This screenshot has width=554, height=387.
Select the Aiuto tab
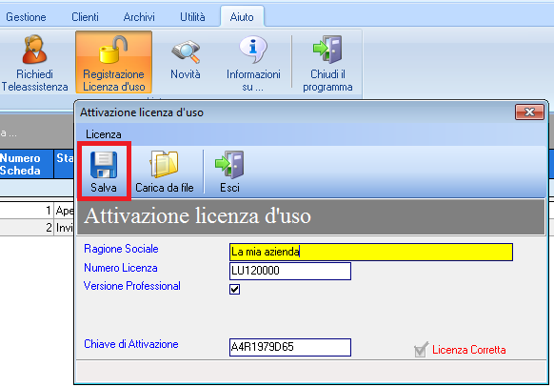[x=242, y=17]
